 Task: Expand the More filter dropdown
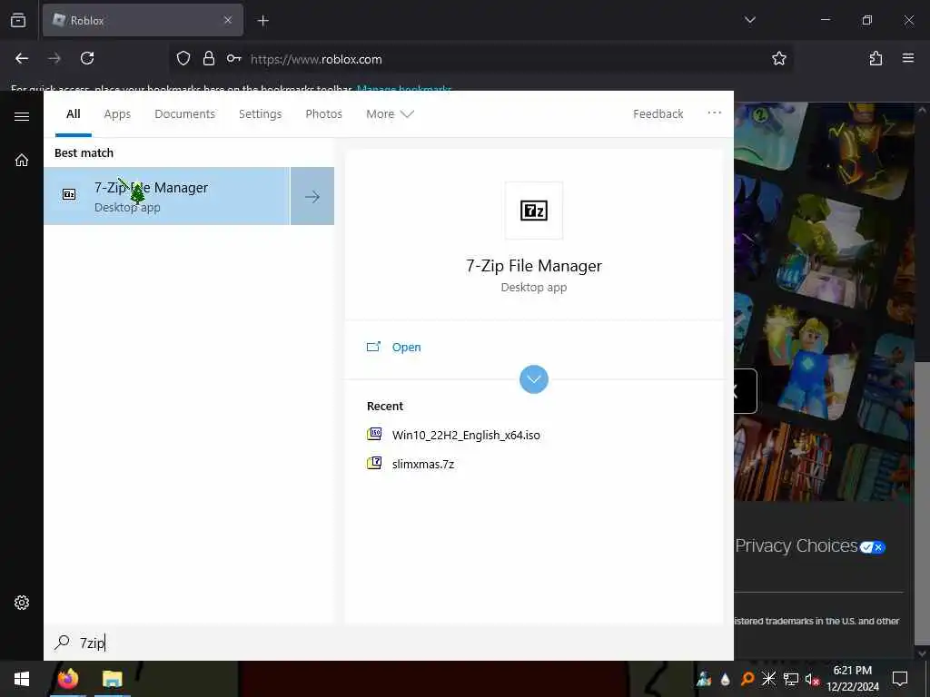(x=390, y=113)
